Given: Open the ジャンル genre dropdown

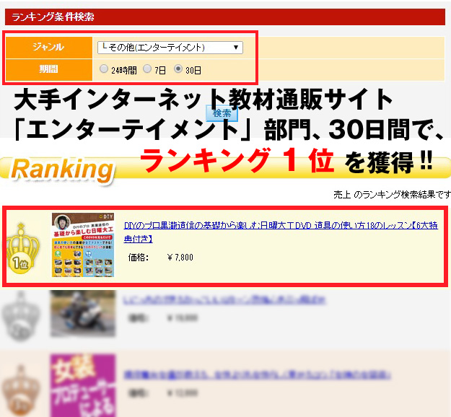Looking at the screenshot, I should coord(170,48).
